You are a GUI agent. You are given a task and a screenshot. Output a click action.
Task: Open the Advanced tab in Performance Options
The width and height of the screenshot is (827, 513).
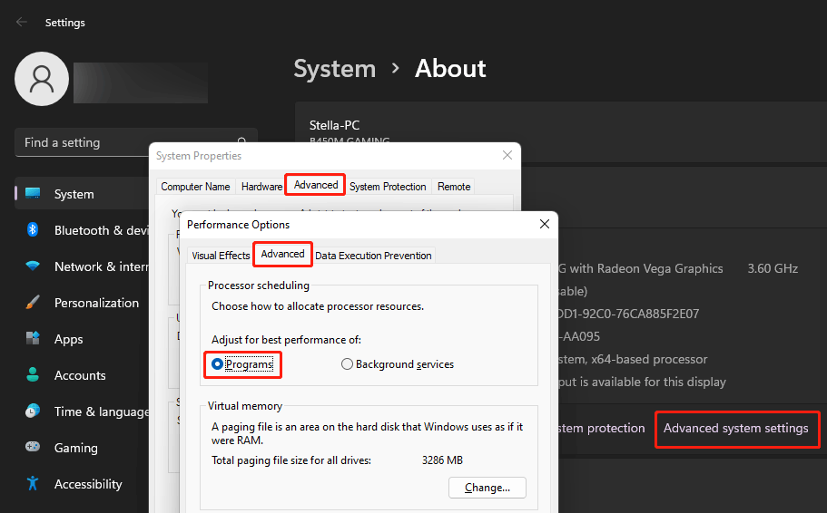click(x=282, y=254)
